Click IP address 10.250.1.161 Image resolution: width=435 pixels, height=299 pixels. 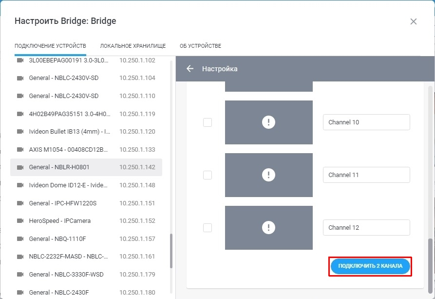pos(137,257)
